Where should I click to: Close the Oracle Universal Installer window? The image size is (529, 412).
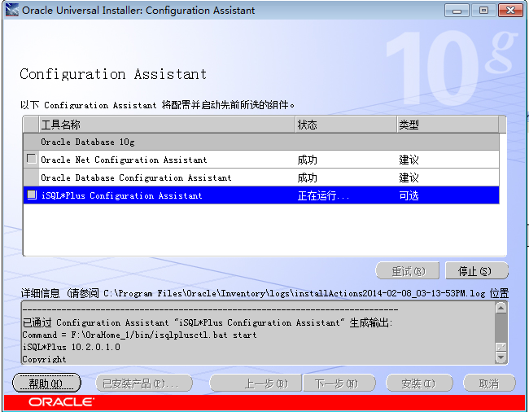coord(510,11)
